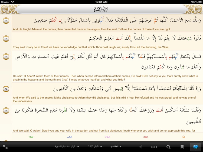Image resolution: width=203 pixels, height=152 pixels.
Task: Select translation 'And We said: O Adam! Dwell'
Action: point(104,131)
